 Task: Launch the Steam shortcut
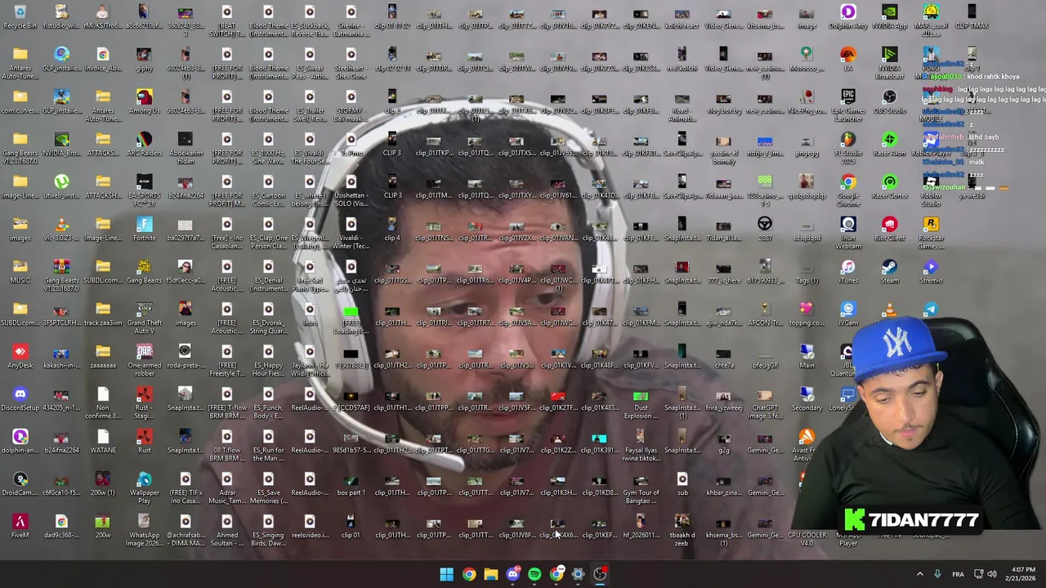pyautogui.click(x=890, y=271)
